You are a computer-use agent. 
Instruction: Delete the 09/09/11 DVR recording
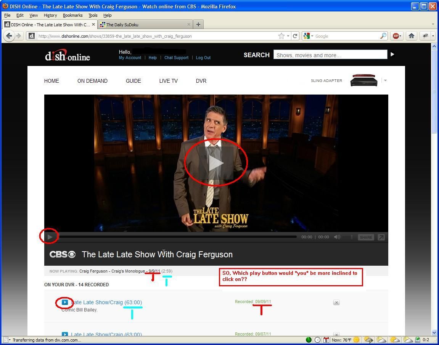tap(336, 302)
